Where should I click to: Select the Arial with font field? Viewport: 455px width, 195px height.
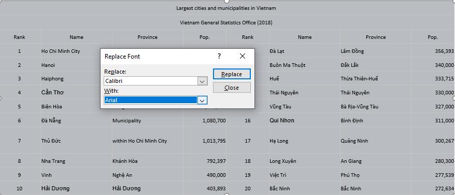click(x=151, y=100)
